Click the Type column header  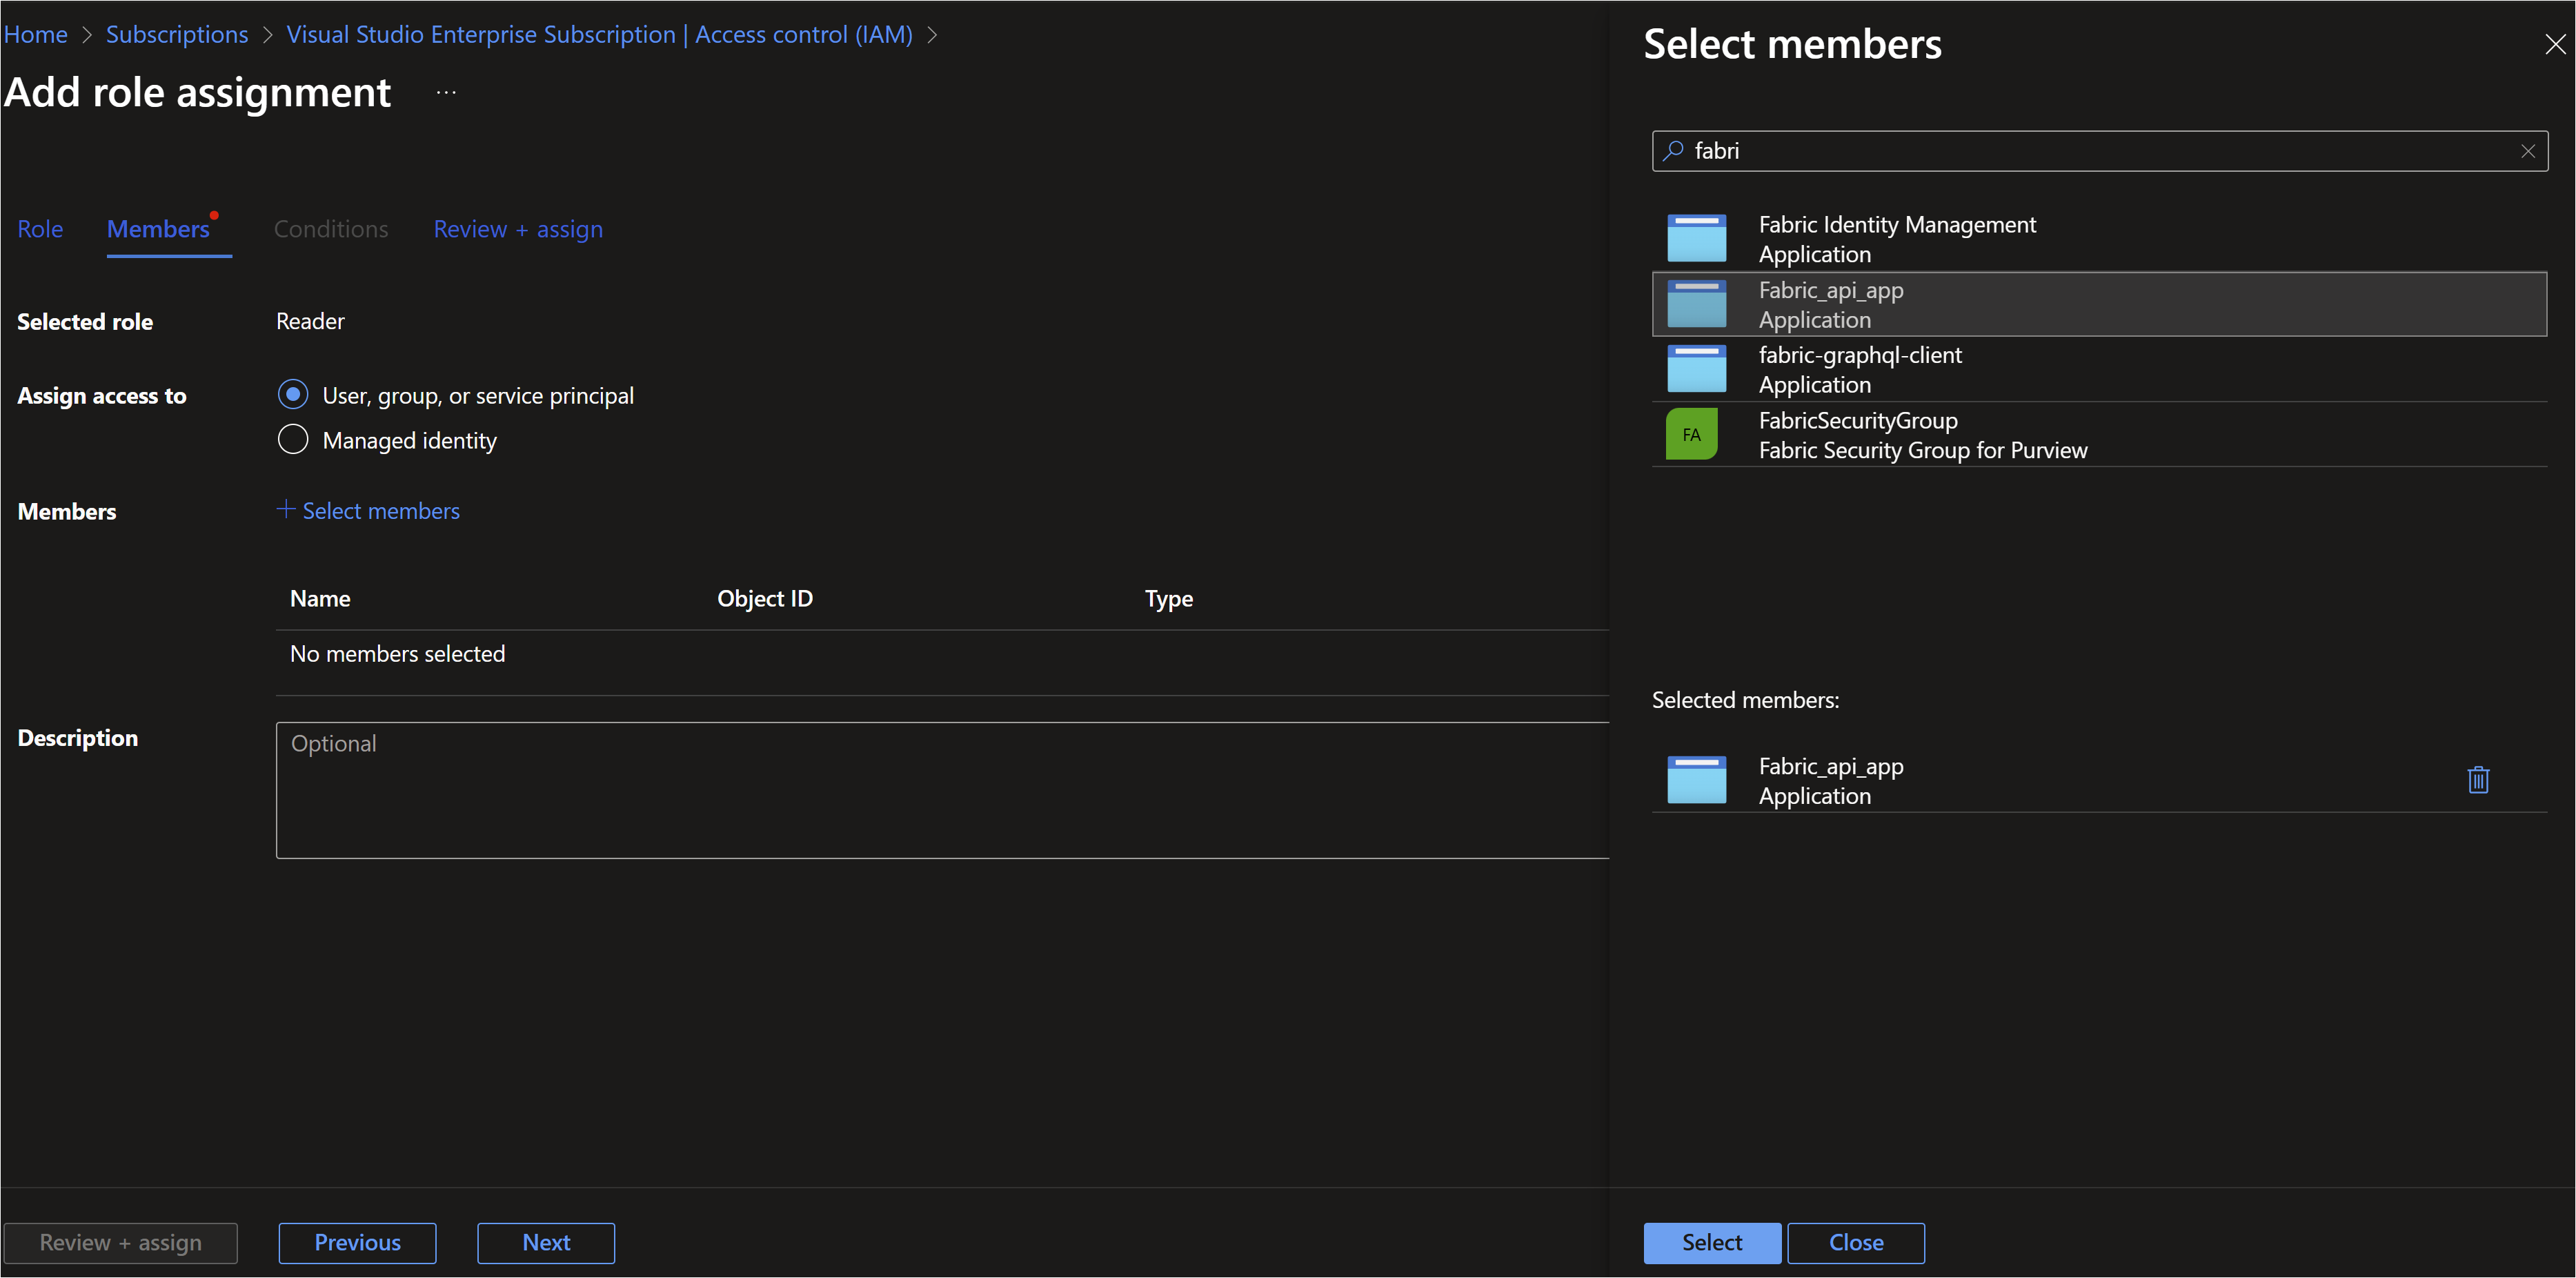coord(1169,599)
